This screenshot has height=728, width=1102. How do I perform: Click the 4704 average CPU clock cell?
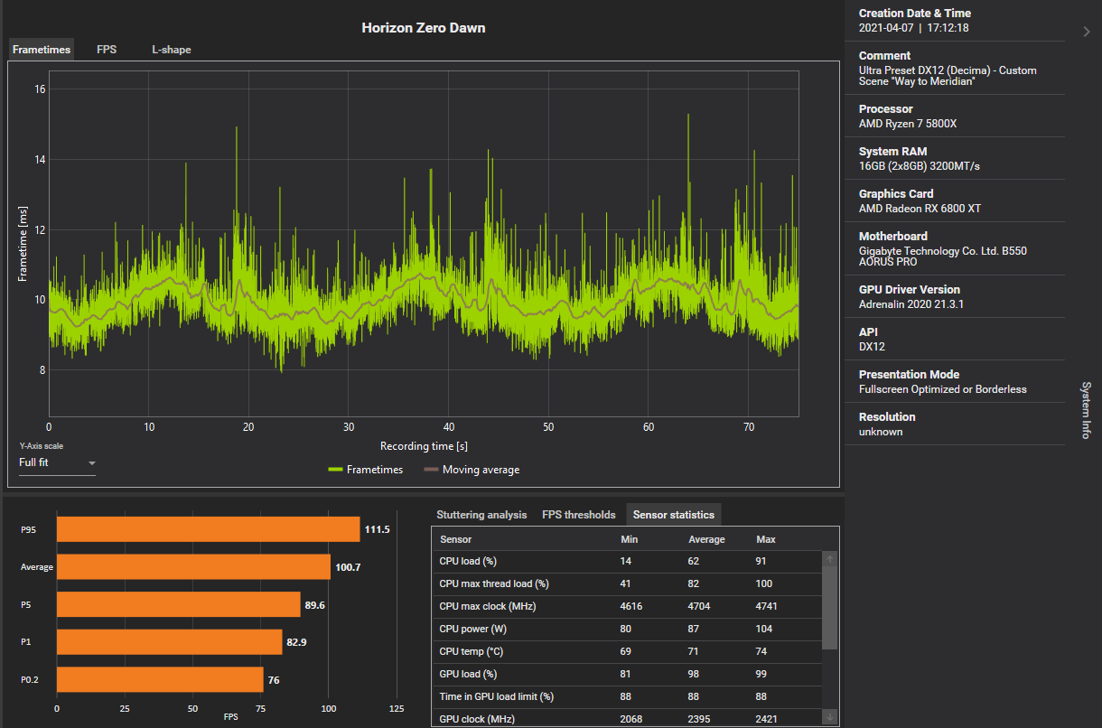[699, 606]
